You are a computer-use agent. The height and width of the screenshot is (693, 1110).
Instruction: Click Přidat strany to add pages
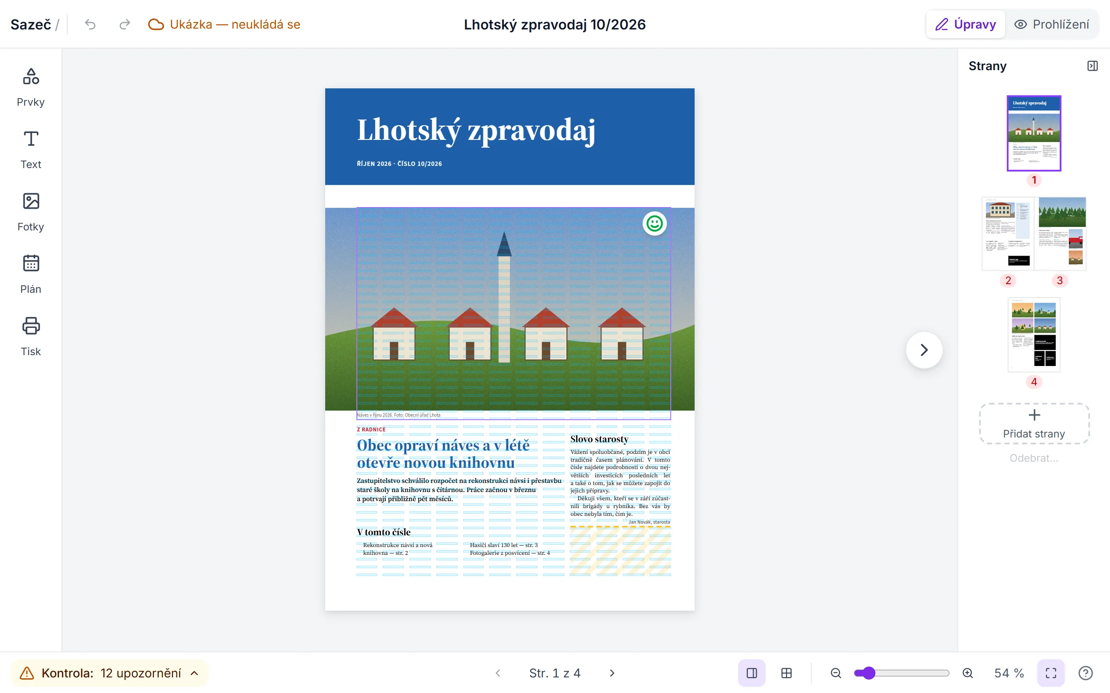point(1034,424)
